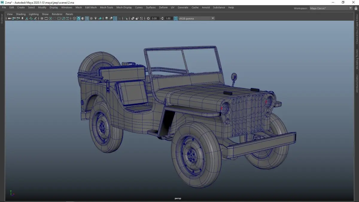Toggle the Textured display icon

point(91,18)
